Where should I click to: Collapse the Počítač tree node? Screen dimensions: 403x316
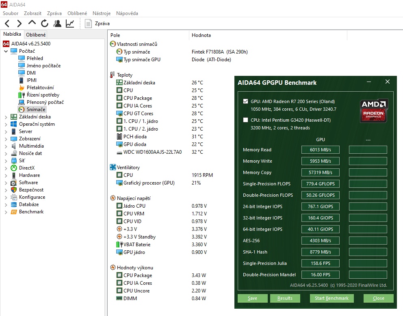(6, 51)
